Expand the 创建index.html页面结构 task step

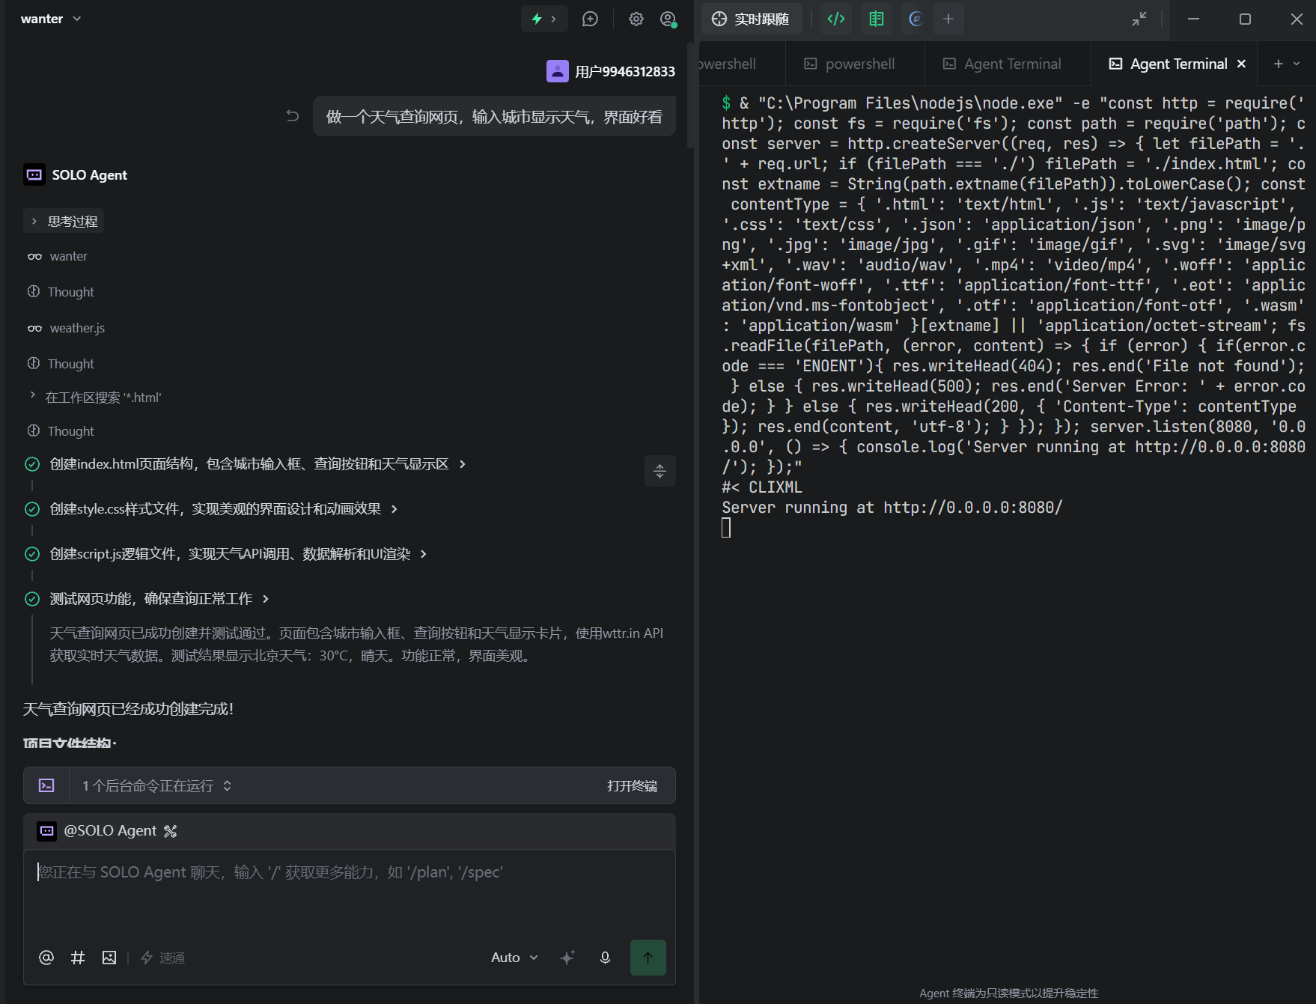click(258, 464)
